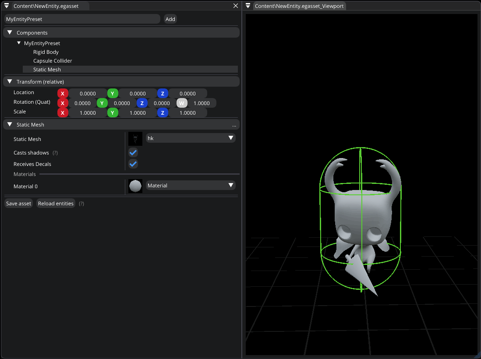Click the Location Y value field
The width and height of the screenshot is (481, 359).
(x=138, y=94)
